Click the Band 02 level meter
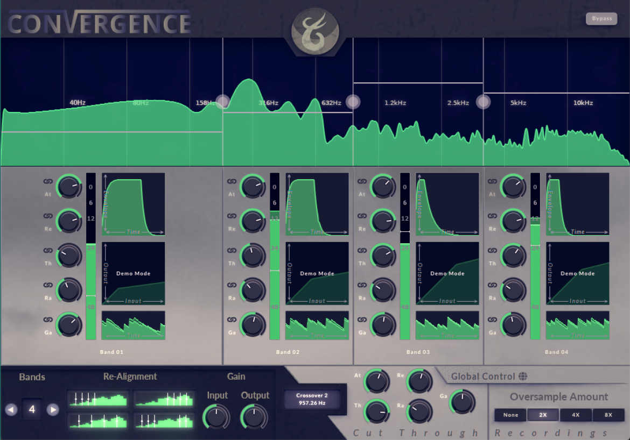 275,256
